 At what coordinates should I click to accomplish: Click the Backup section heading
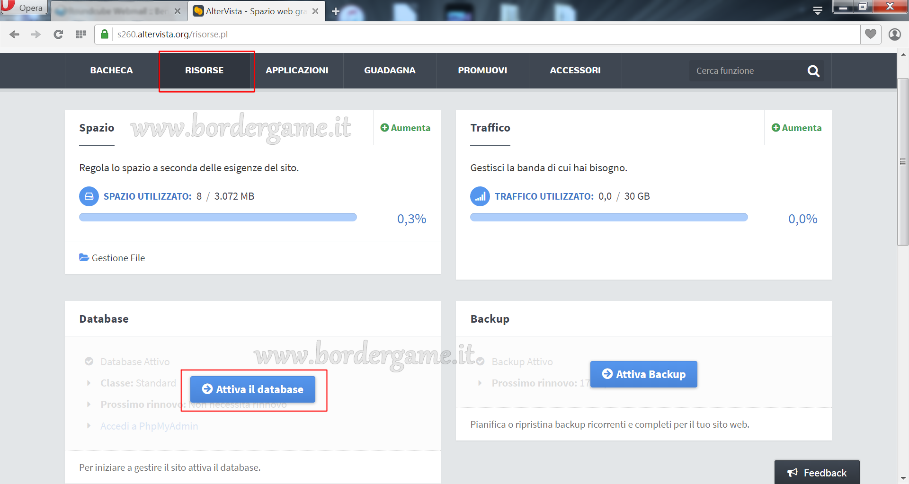coord(490,319)
